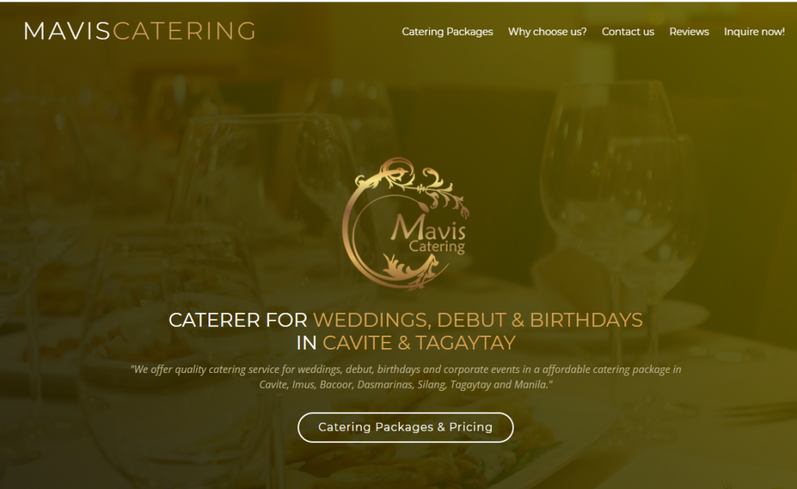Select Inquire now! in navigation
This screenshot has height=489, width=797.
coord(753,31)
